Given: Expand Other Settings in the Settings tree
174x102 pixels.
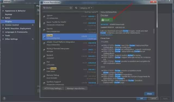Looking at the screenshot, I should pos(3,39).
